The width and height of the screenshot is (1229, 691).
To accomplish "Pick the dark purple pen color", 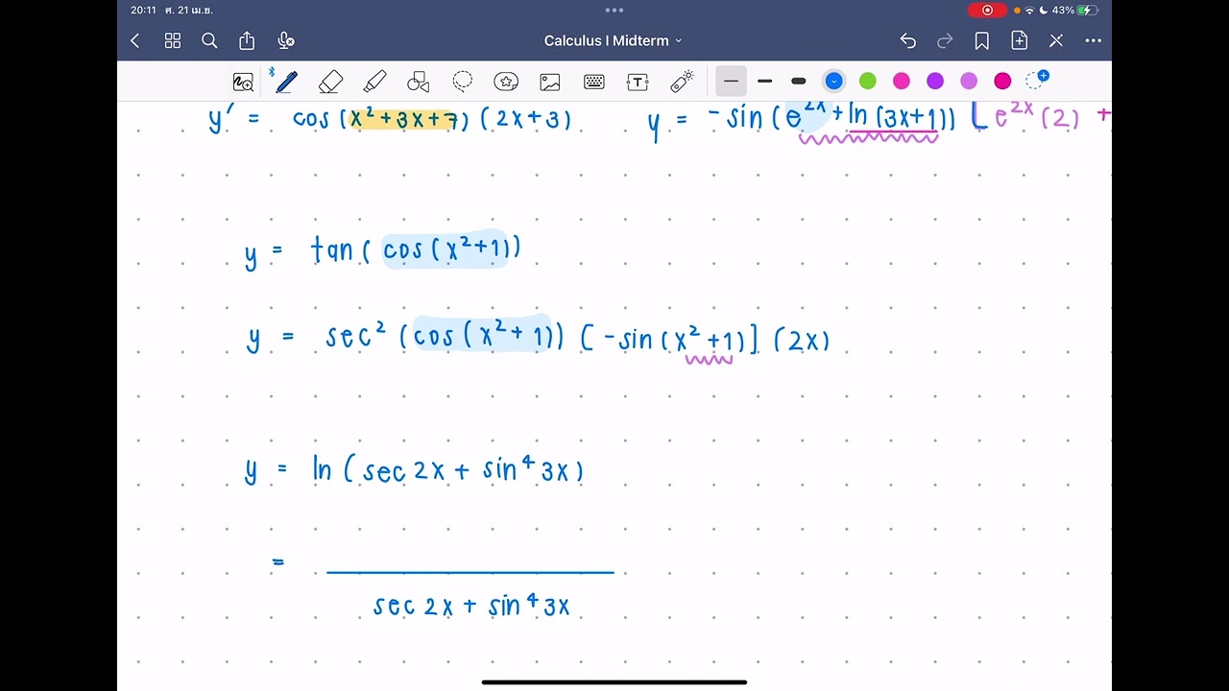I will [x=935, y=82].
